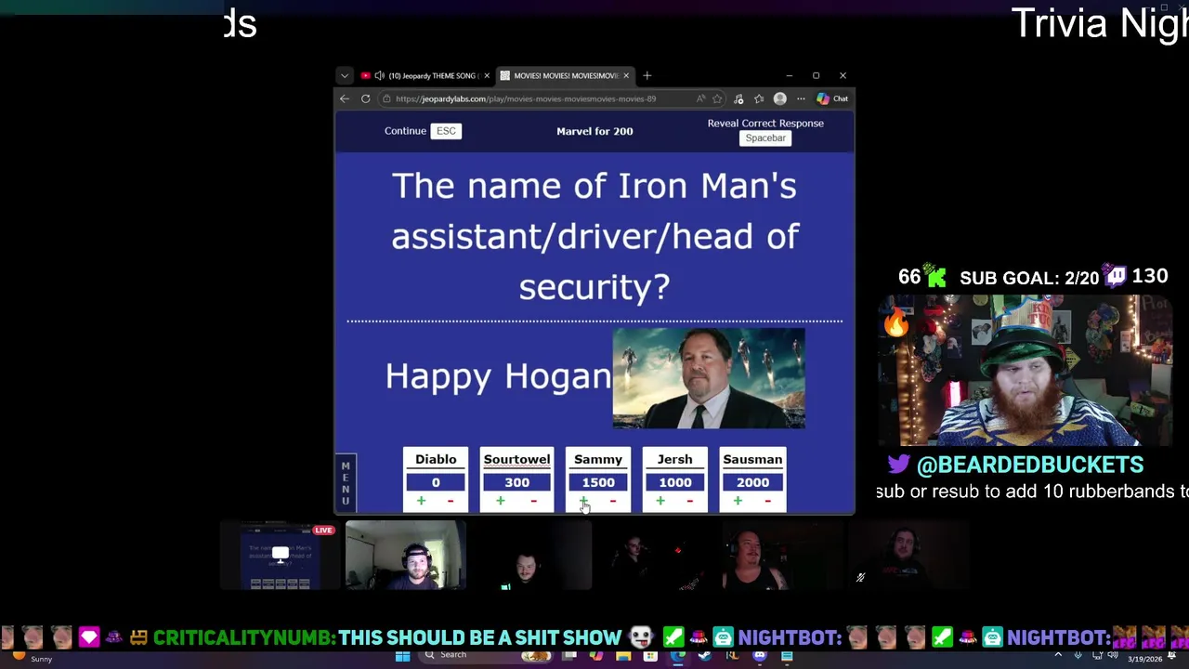1189x669 pixels.
Task: Add points to Diablo with plus
Action: pyautogui.click(x=421, y=501)
